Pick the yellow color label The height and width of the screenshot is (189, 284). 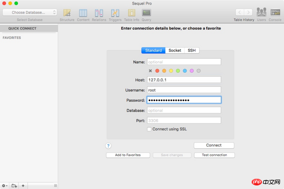(x=171, y=71)
